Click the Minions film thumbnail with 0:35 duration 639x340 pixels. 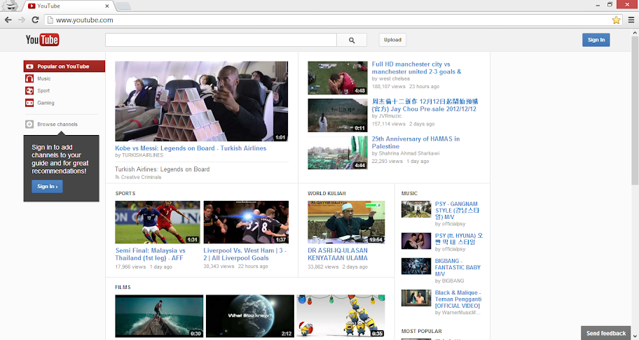coord(341,316)
